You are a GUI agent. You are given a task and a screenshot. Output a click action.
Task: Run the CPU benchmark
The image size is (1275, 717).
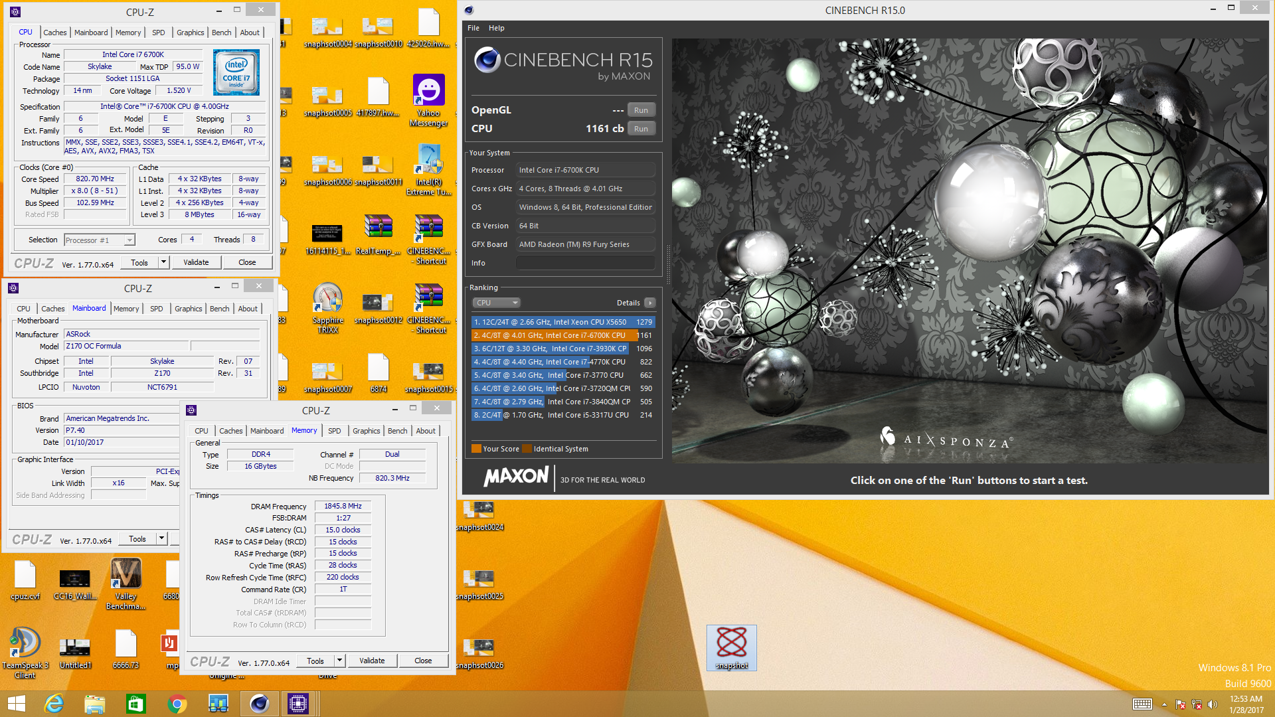tap(641, 129)
